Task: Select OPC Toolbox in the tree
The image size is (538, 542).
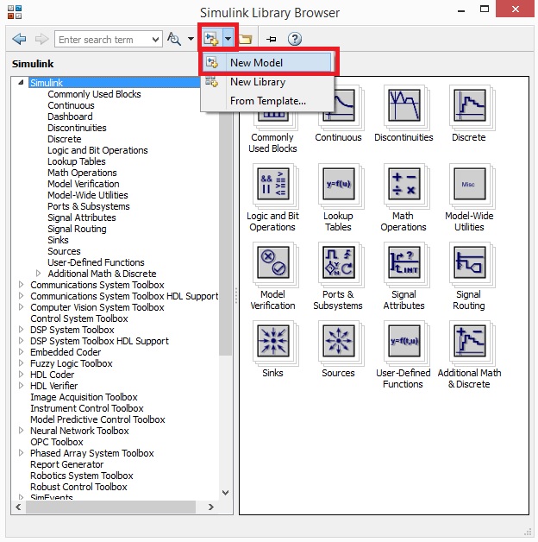Action: click(x=57, y=442)
